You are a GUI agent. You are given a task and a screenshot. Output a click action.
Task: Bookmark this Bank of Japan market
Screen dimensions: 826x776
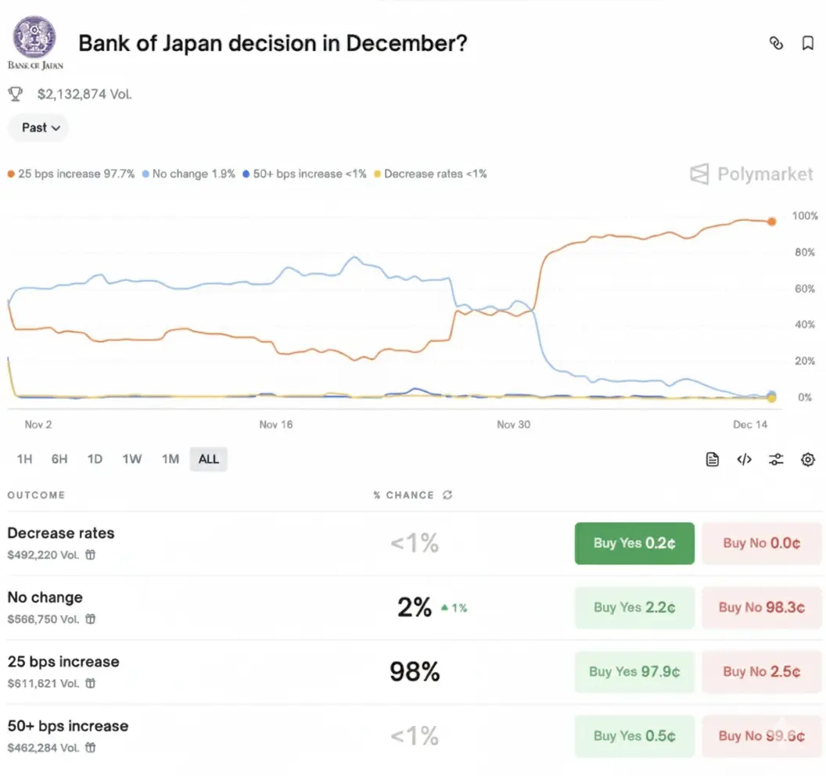pyautogui.click(x=808, y=44)
